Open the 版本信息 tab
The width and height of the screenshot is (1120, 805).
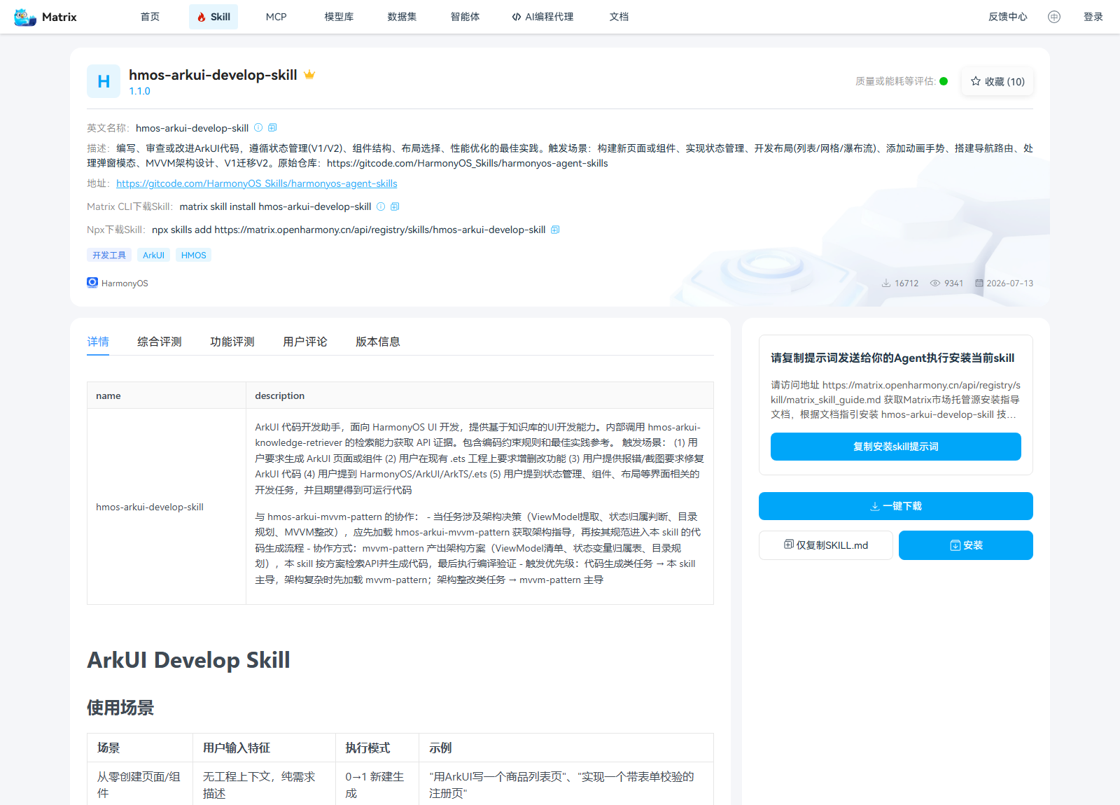[x=378, y=342]
